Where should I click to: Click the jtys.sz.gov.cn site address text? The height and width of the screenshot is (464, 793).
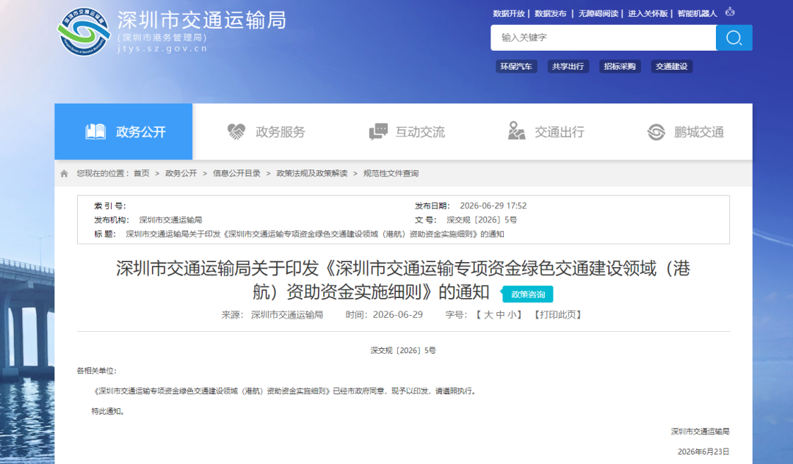(x=162, y=48)
